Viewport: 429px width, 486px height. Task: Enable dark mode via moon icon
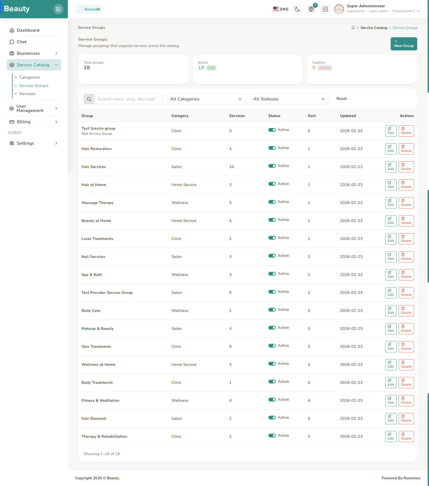tap(297, 9)
